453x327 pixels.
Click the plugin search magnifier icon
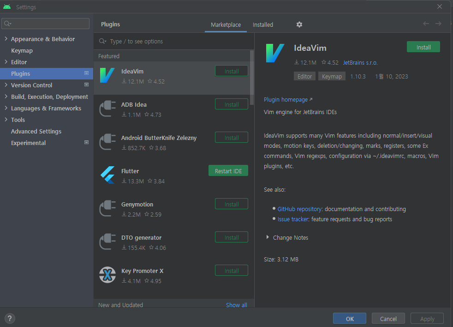click(x=102, y=41)
